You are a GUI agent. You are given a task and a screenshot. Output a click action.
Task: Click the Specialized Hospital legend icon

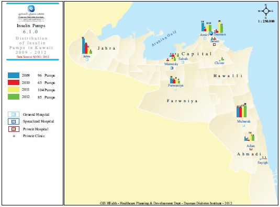(x=14, y=121)
